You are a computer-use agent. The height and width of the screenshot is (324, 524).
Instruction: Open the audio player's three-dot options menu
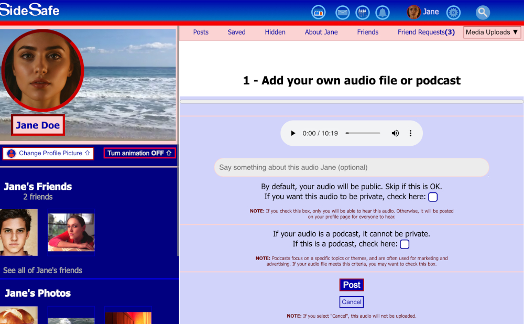coord(410,133)
